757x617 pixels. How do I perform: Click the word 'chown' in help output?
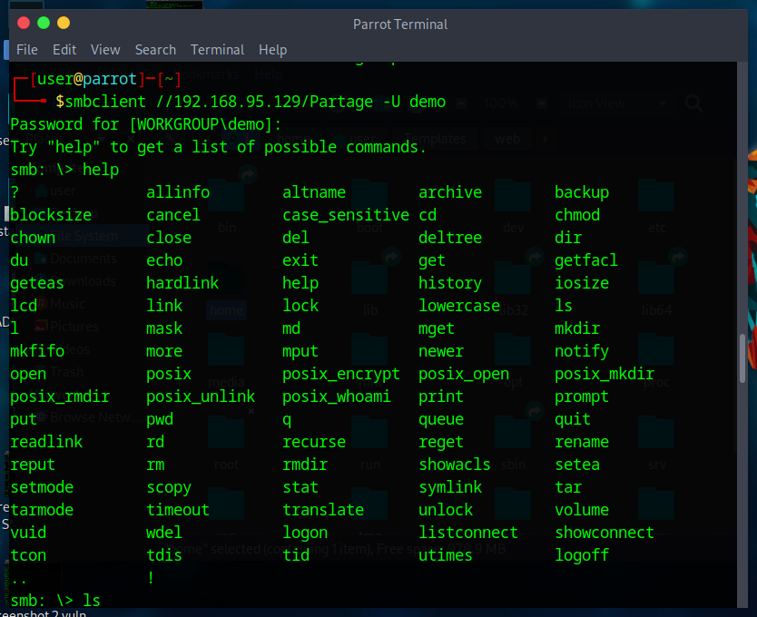[33, 238]
